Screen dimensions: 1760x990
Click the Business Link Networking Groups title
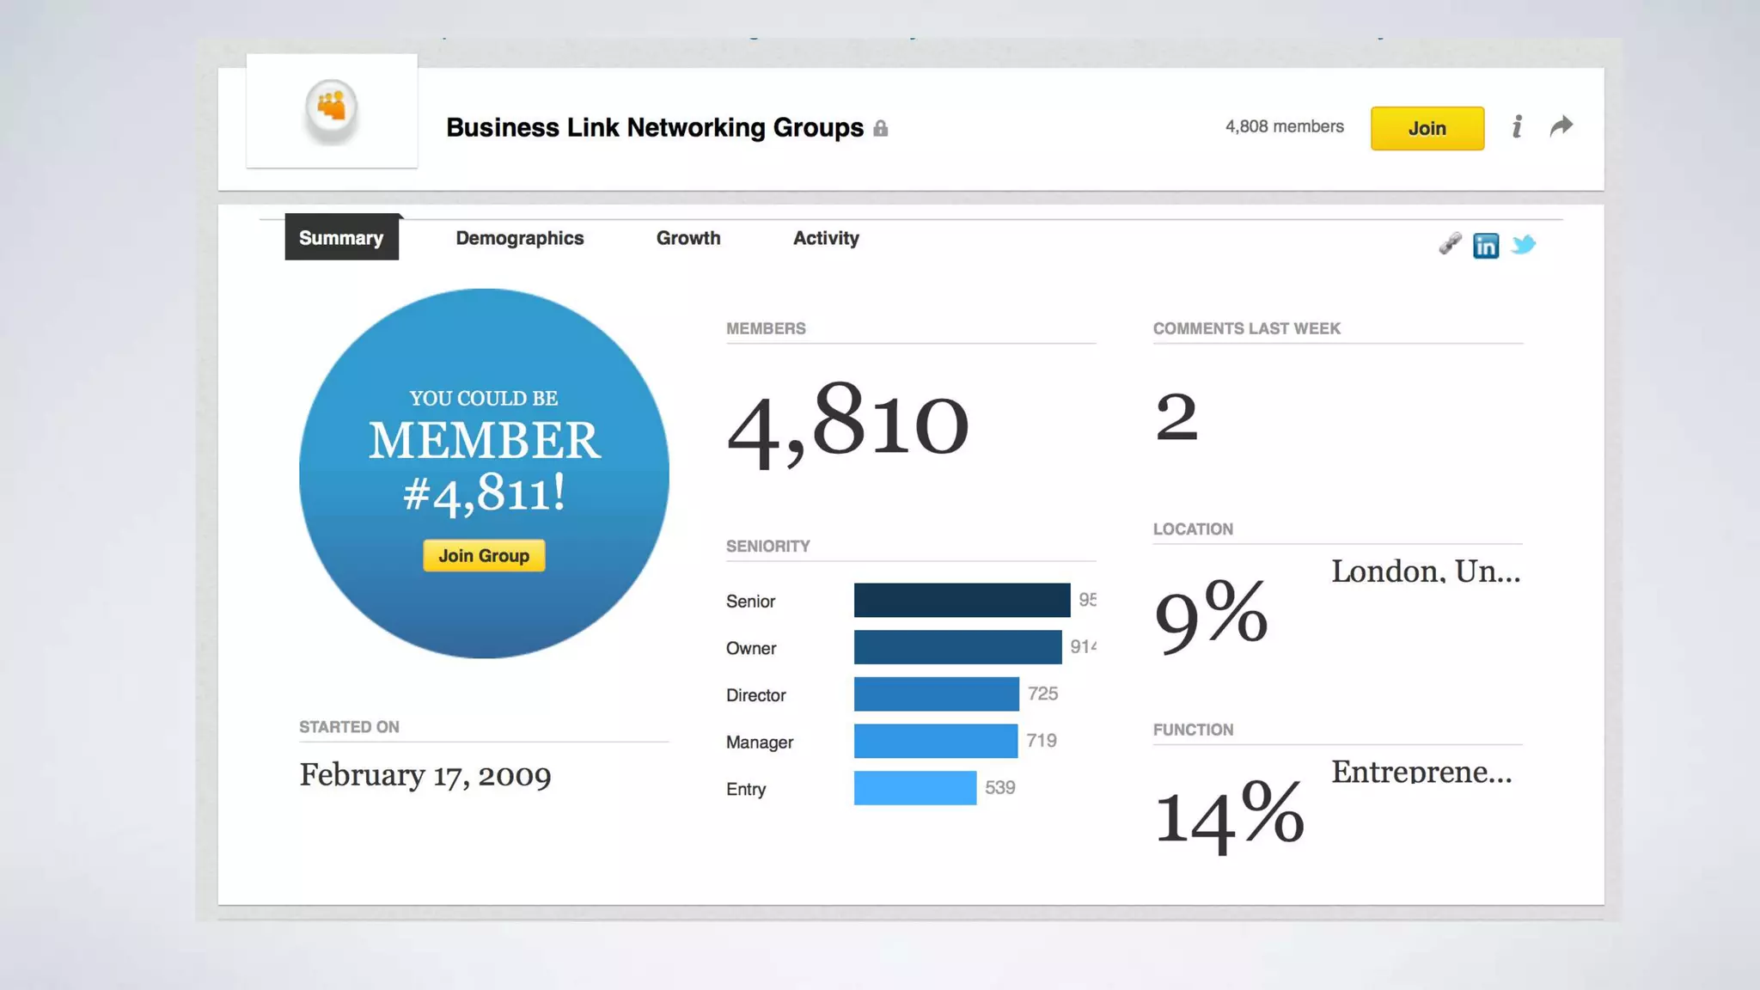[x=654, y=128]
